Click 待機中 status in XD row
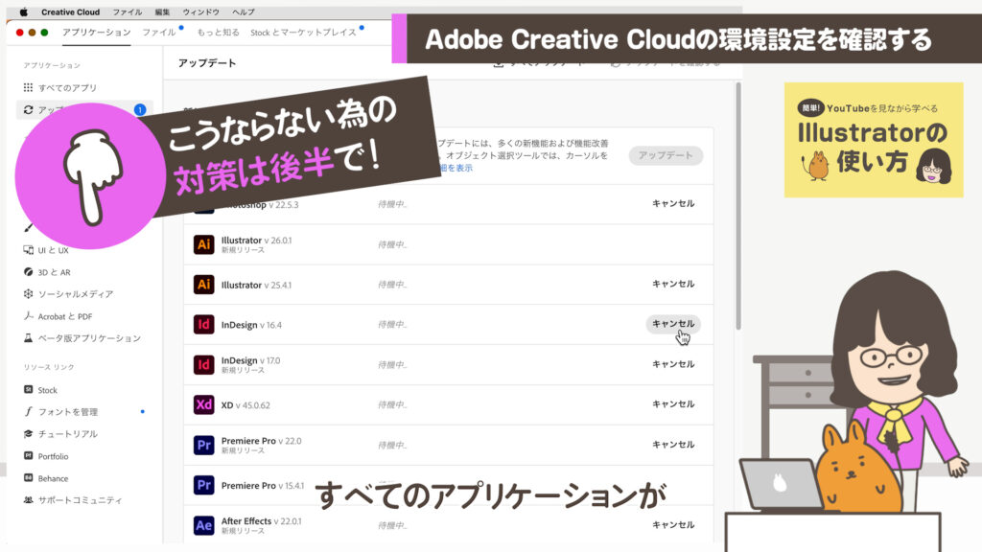982x552 pixels. (392, 405)
